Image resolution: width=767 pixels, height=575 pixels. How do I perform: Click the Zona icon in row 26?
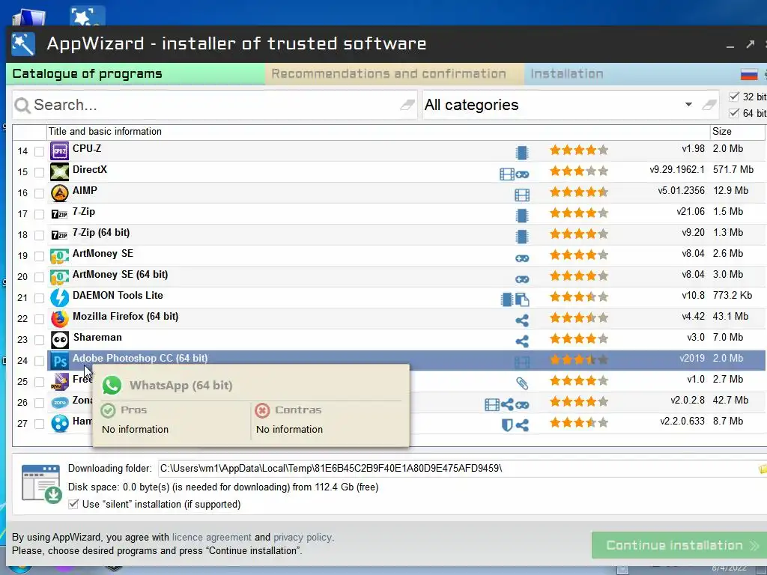coord(60,402)
